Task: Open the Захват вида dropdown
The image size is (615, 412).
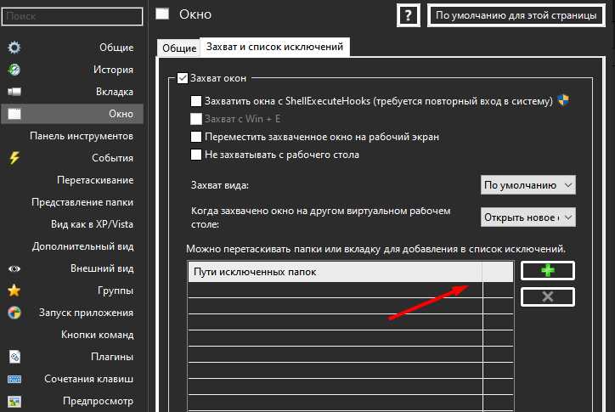Action: pos(528,184)
